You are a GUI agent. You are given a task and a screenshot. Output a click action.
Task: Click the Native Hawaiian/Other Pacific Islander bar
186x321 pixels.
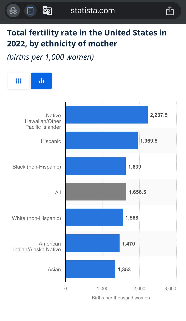(106, 115)
